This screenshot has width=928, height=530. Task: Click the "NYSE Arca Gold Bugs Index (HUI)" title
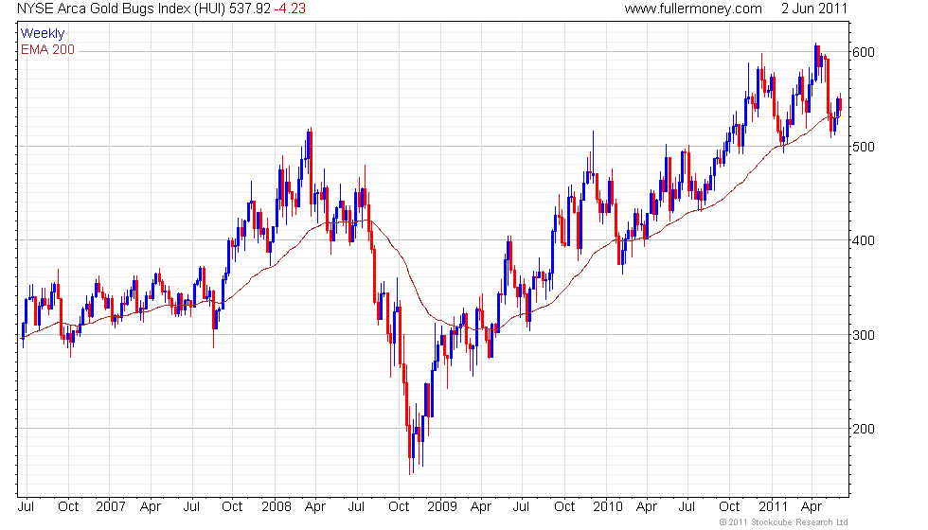(121, 9)
